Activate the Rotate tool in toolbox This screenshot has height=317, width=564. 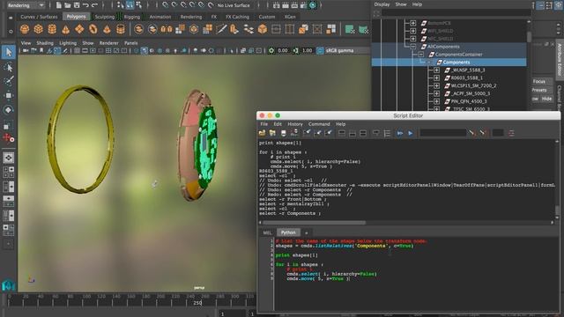point(9,109)
